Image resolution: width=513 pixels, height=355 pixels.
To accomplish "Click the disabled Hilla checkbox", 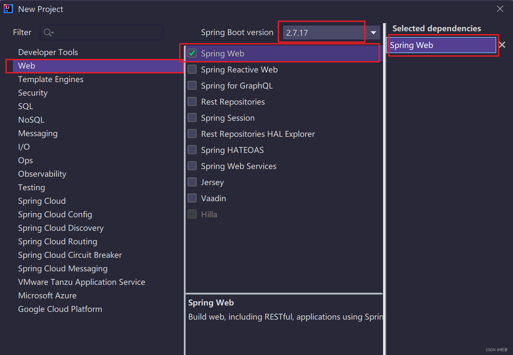I will (x=192, y=214).
